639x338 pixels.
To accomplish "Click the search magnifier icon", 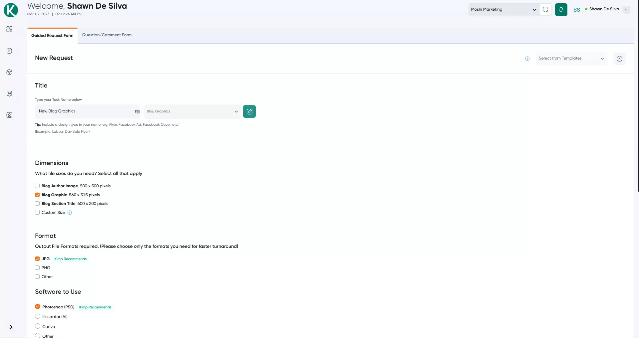I will (545, 9).
